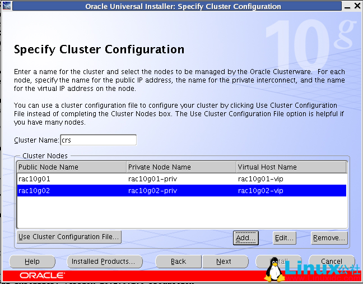363x284 pixels.
Task: Open Use Cluster Configuration File dialog
Action: tap(69, 237)
